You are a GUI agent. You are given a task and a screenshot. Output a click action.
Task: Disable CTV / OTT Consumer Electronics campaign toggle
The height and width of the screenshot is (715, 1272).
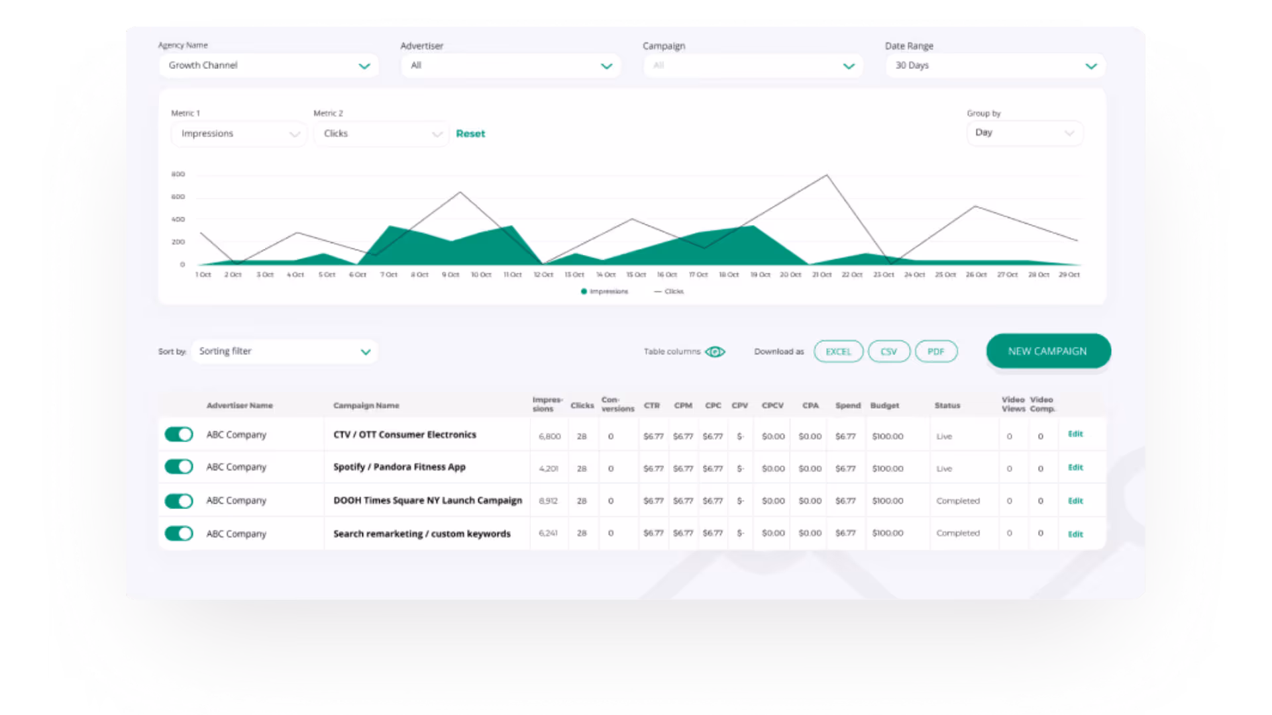click(x=179, y=434)
